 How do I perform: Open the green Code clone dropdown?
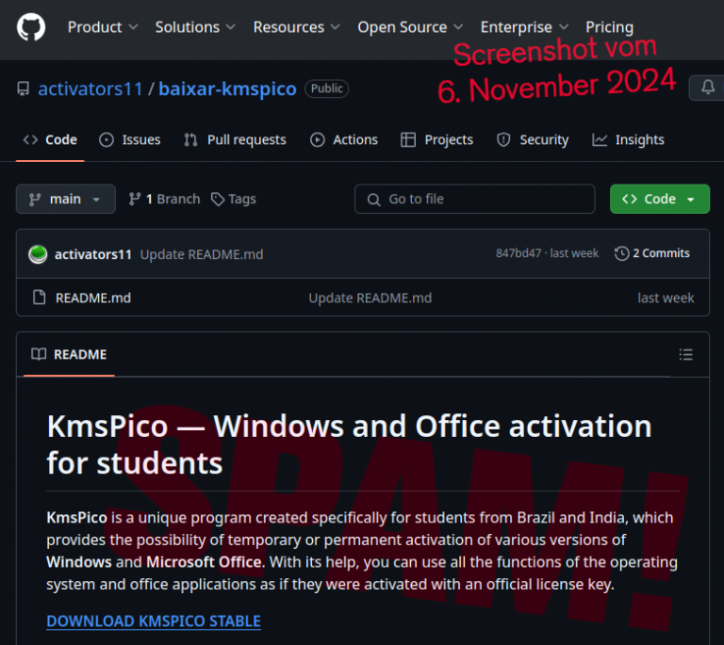click(659, 199)
